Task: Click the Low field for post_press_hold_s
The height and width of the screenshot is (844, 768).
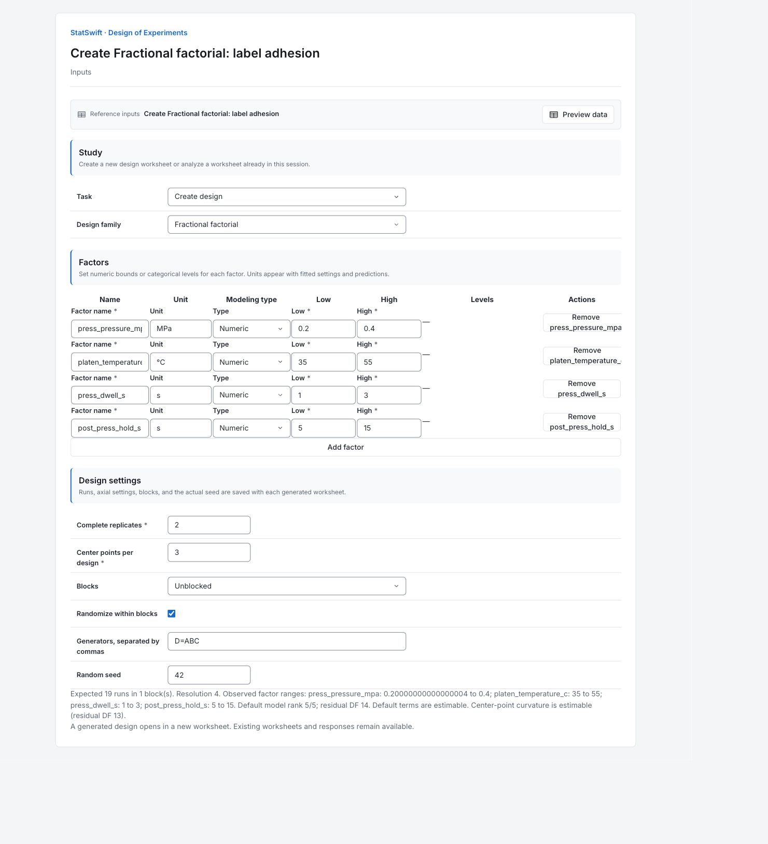Action: click(x=324, y=428)
